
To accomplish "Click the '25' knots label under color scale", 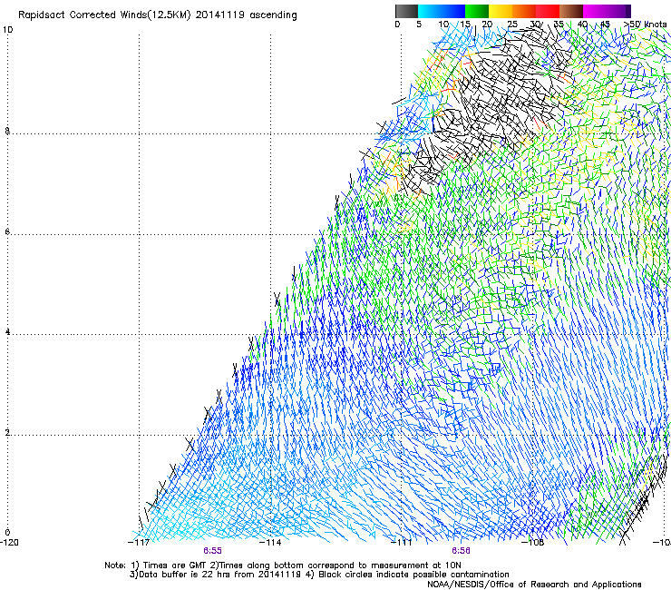I will (512, 25).
